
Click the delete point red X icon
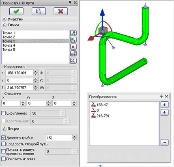pyautogui.click(x=73, y=47)
